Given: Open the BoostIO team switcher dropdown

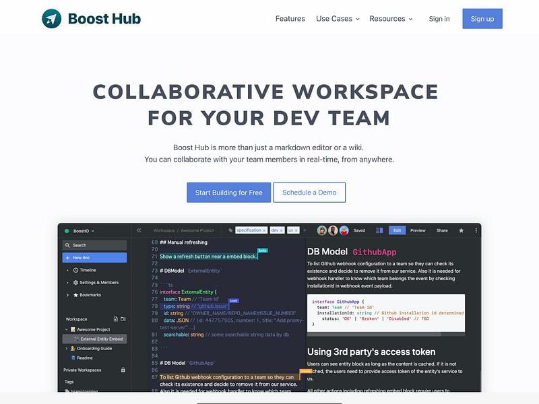Looking at the screenshot, I should (84, 231).
